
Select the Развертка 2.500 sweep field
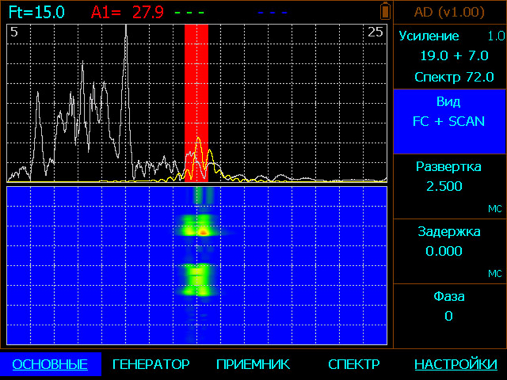click(x=449, y=186)
